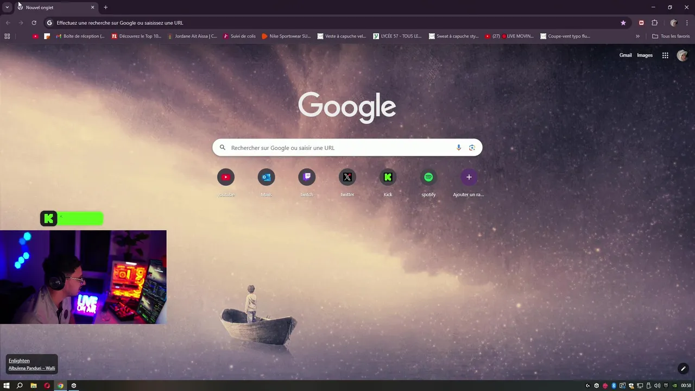The width and height of the screenshot is (695, 391).
Task: Click the browser forward arrow
Action: [x=21, y=23]
